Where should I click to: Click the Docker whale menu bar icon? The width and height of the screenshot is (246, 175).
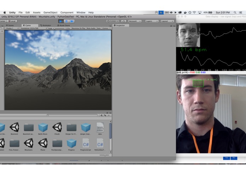click(185, 12)
